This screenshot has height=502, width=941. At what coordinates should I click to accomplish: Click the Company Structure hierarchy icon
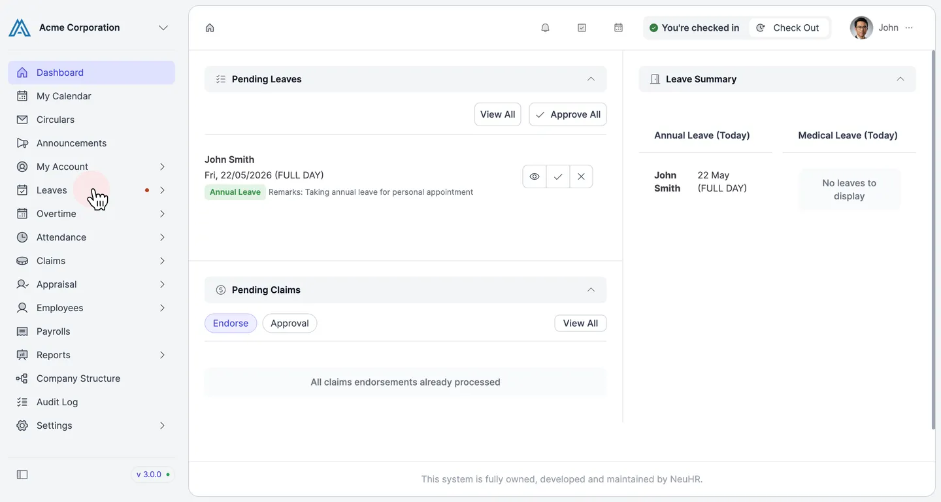[x=22, y=378]
